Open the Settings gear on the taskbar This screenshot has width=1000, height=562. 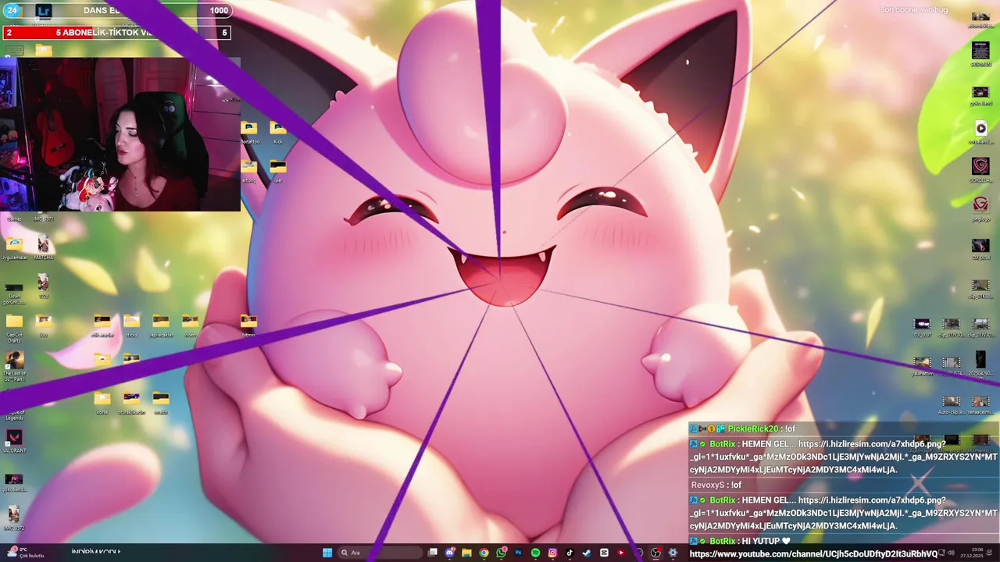coord(673,553)
